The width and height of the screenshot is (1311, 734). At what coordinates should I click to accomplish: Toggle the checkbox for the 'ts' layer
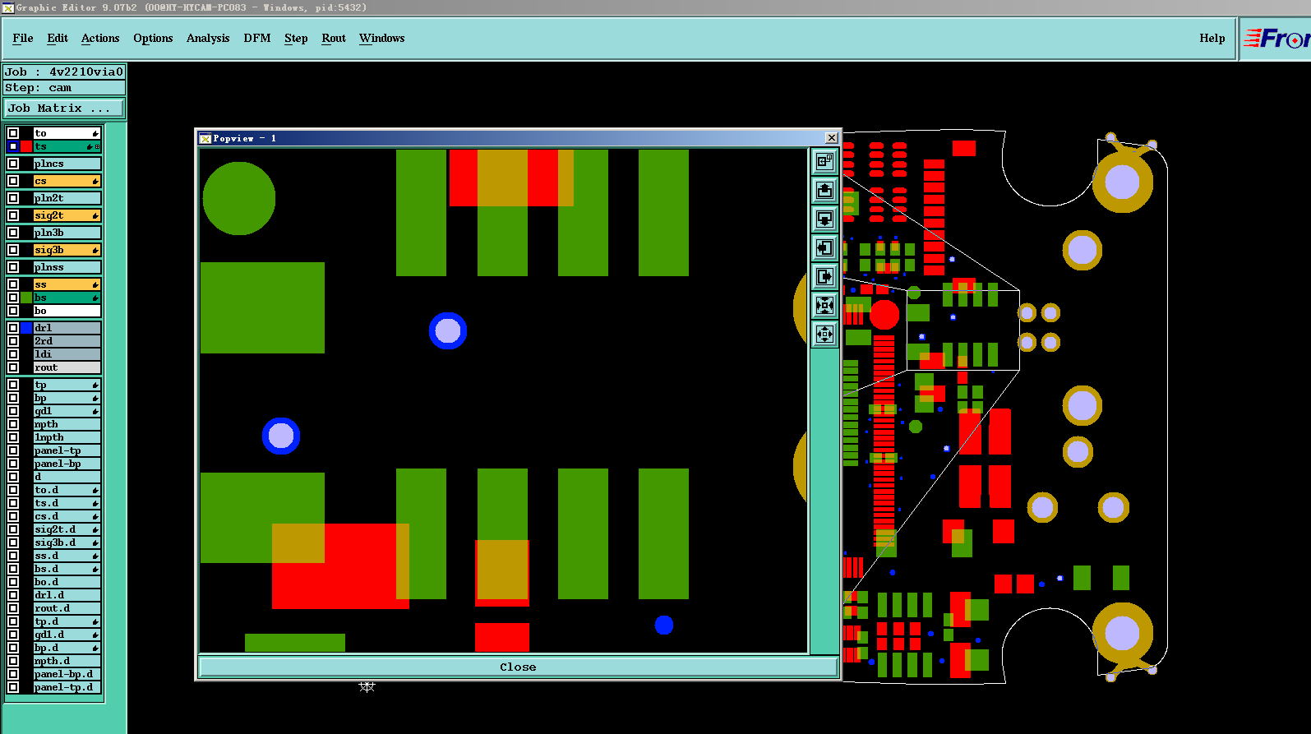click(x=13, y=146)
